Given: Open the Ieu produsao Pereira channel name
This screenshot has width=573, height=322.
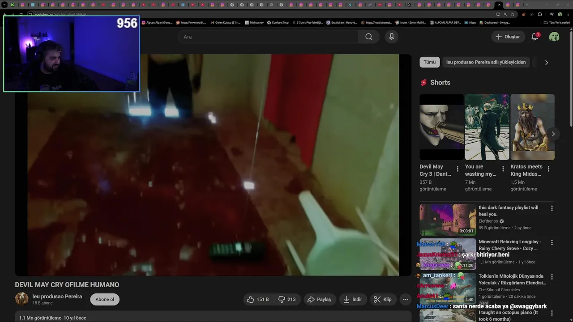Looking at the screenshot, I should point(57,297).
